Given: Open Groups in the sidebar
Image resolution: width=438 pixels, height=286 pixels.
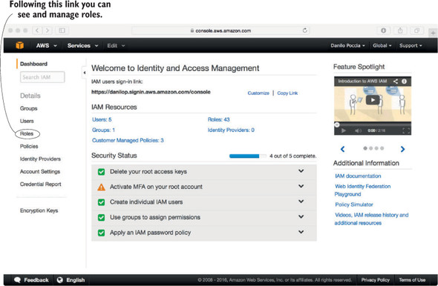Looking at the screenshot, I should point(28,108).
